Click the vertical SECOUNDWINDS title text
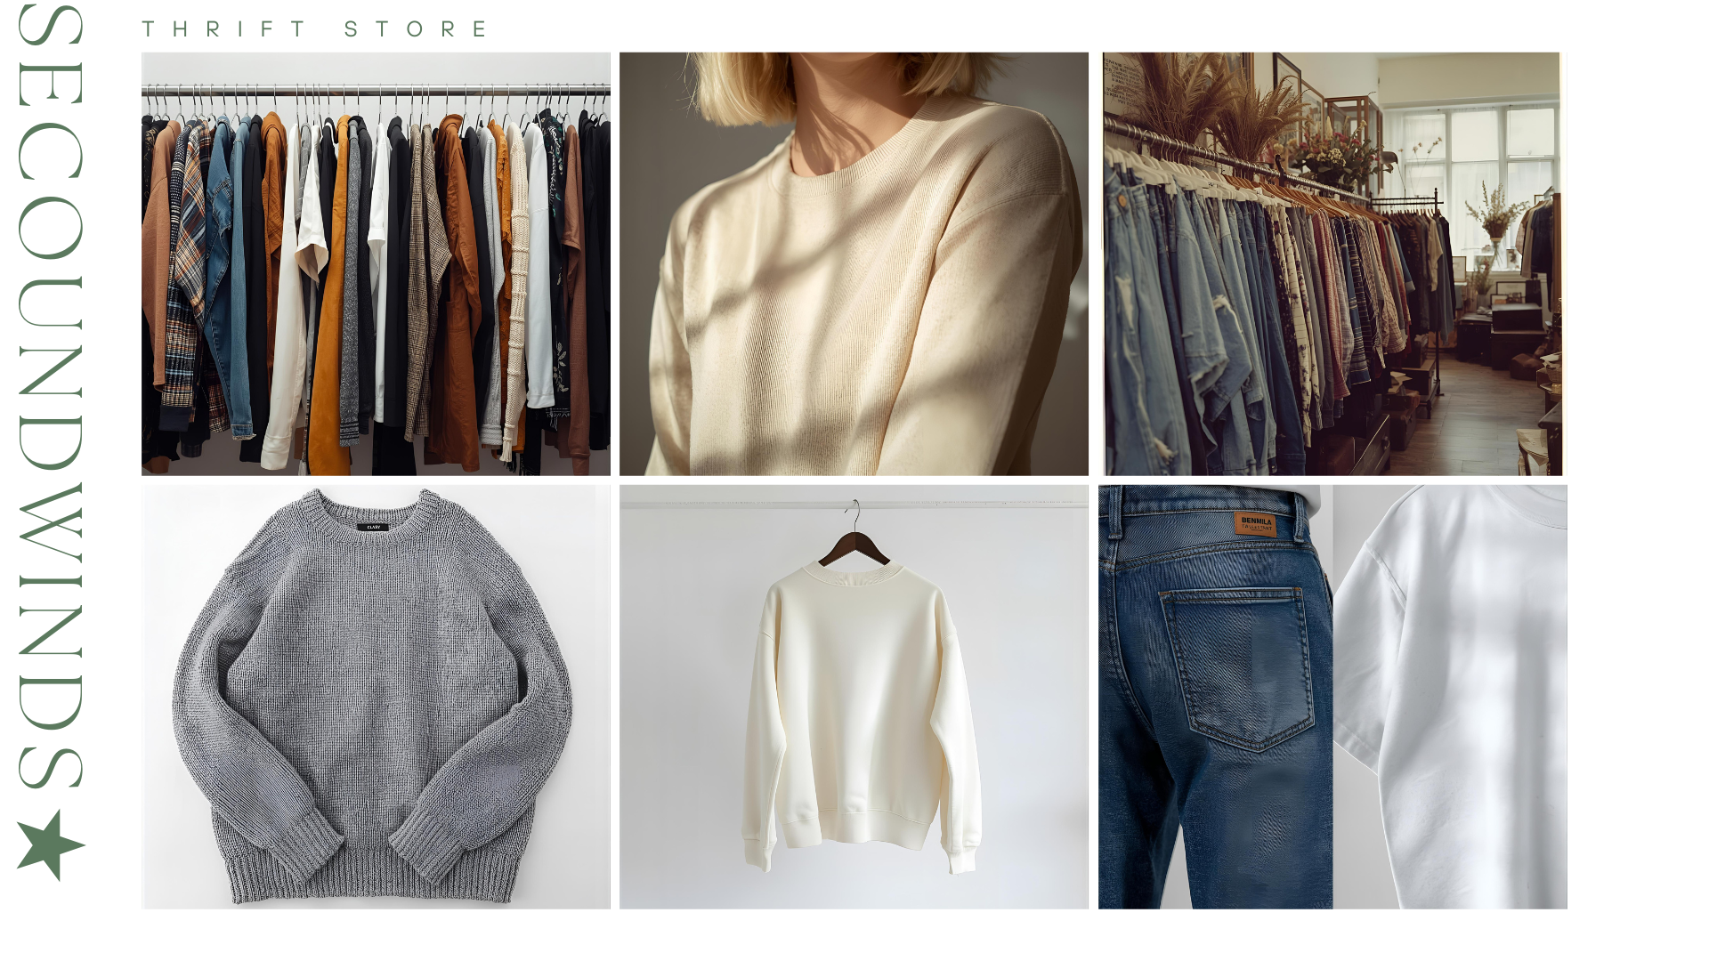 51,397
